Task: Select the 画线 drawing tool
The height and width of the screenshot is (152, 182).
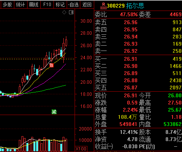Action: pos(34,5)
